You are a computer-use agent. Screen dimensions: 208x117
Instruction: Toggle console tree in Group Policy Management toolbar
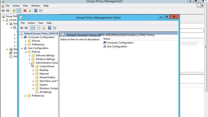click(x=19, y=11)
